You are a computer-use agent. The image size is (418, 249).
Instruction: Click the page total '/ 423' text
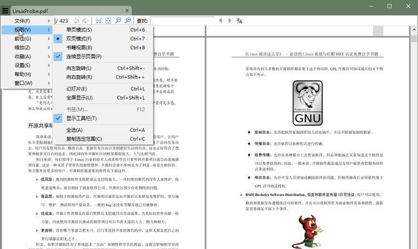(x=62, y=21)
